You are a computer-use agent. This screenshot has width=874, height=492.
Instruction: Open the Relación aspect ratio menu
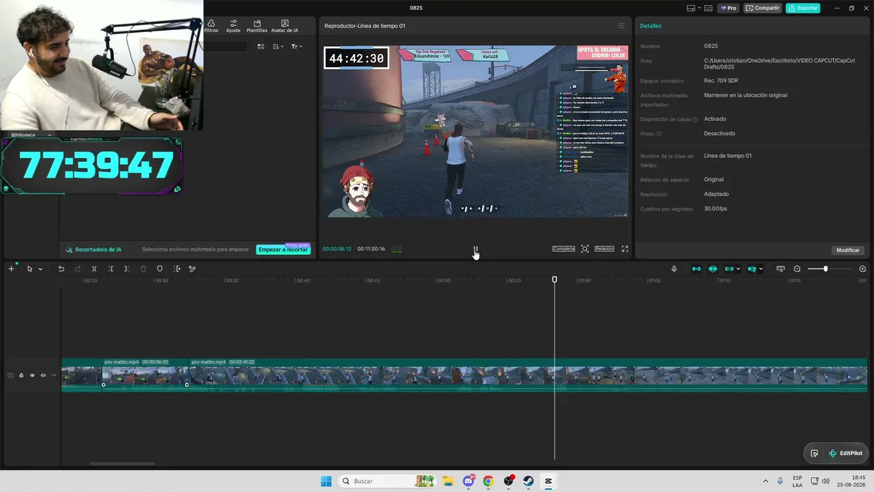tap(604, 249)
